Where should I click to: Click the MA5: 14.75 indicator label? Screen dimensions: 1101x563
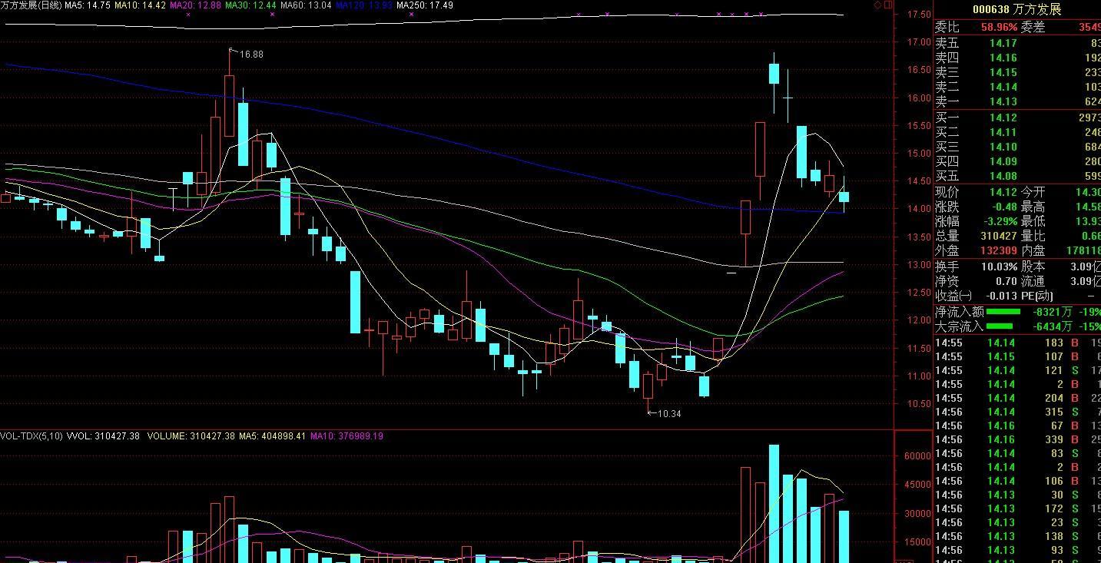88,5
